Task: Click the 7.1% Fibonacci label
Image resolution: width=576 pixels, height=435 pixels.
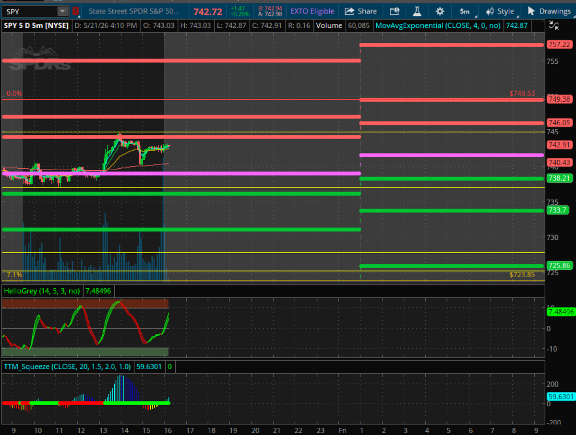Action: [x=14, y=275]
